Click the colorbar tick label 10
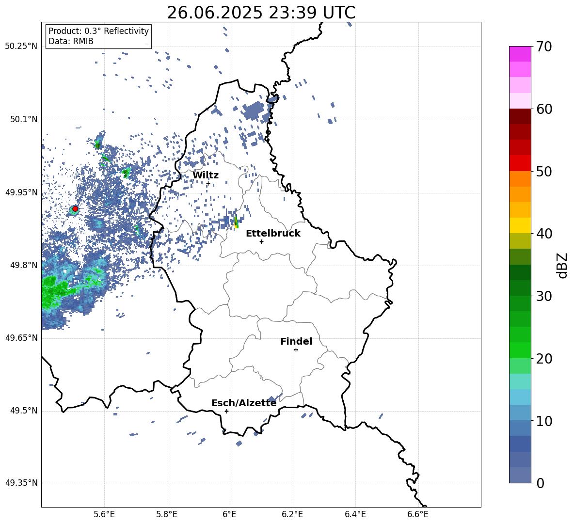The image size is (574, 524). 543,421
